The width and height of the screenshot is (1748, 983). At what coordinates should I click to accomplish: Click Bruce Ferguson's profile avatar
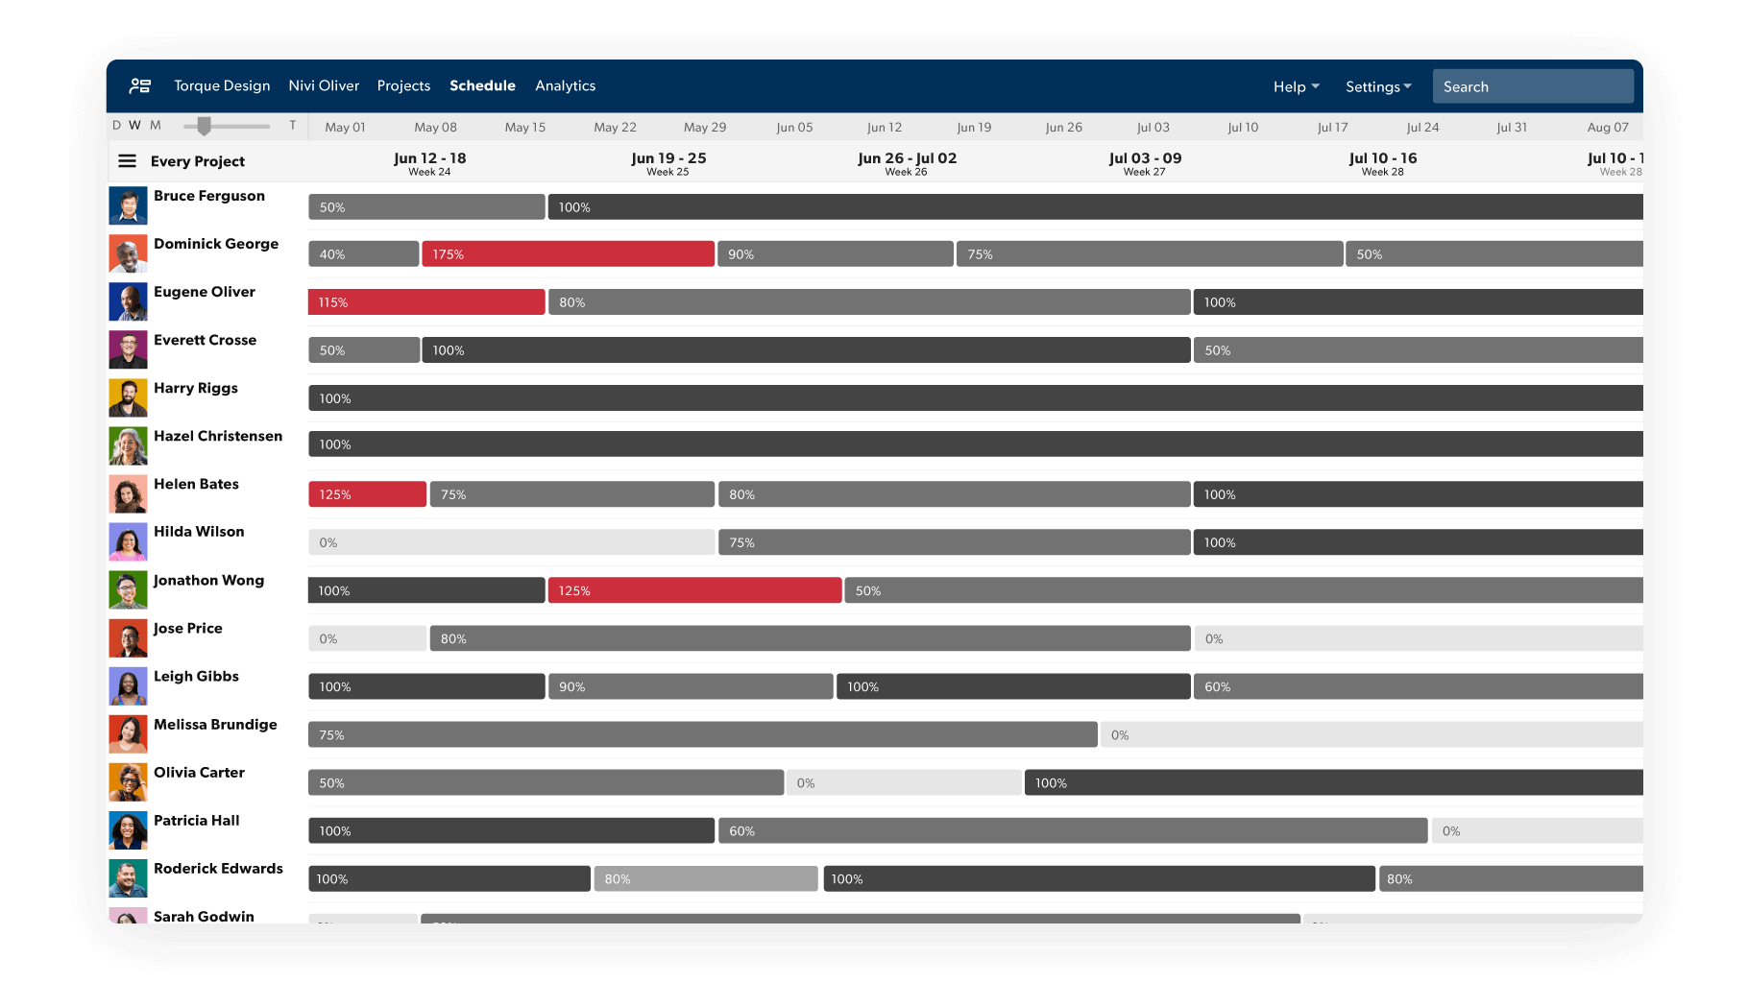128,204
